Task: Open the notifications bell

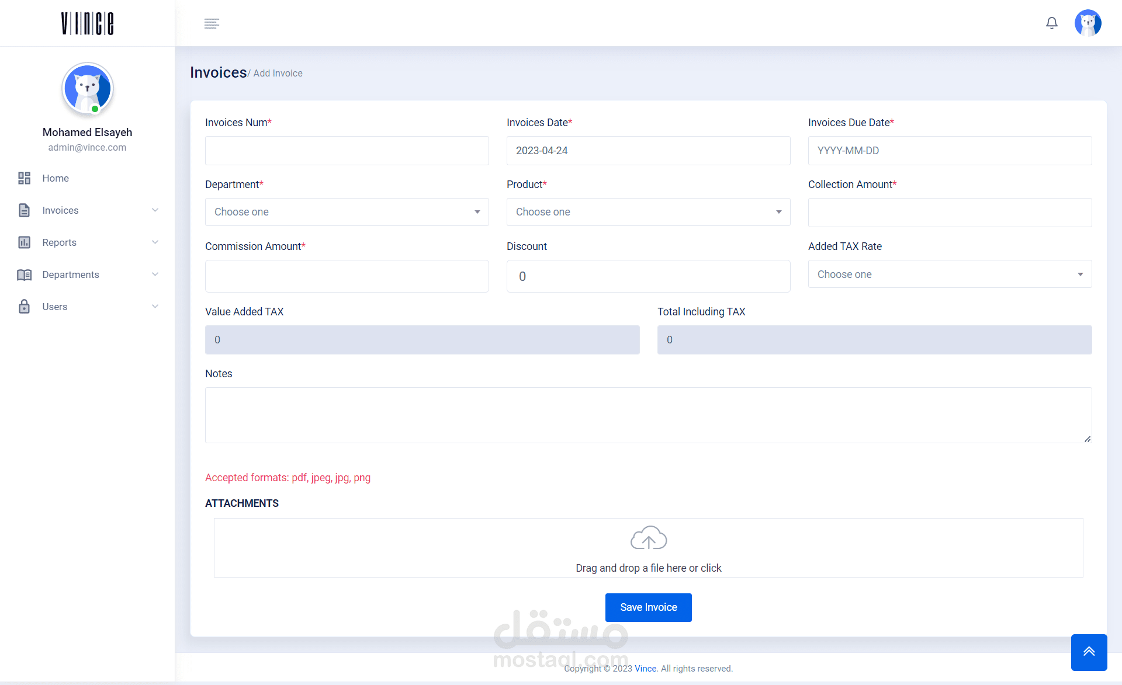Action: [x=1051, y=23]
